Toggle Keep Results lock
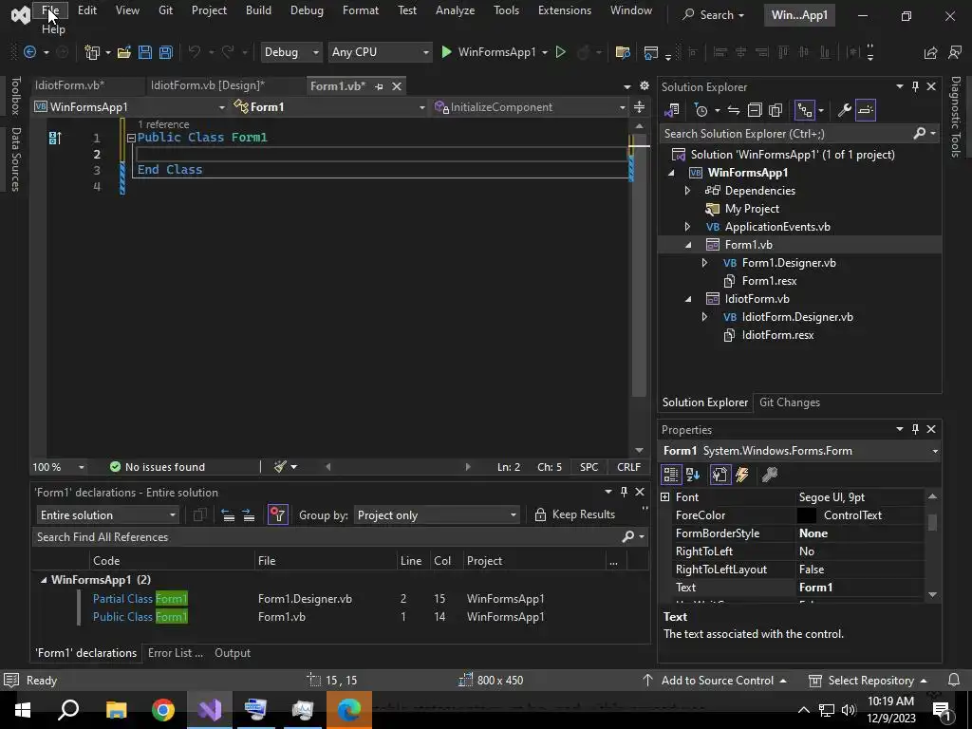 pyautogui.click(x=574, y=514)
